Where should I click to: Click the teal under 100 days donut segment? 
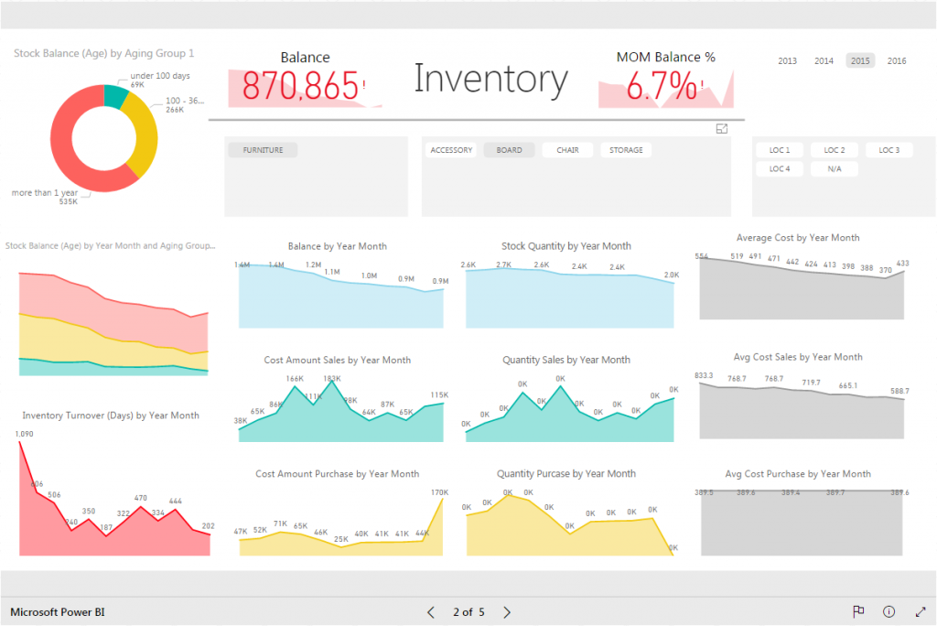[115, 95]
